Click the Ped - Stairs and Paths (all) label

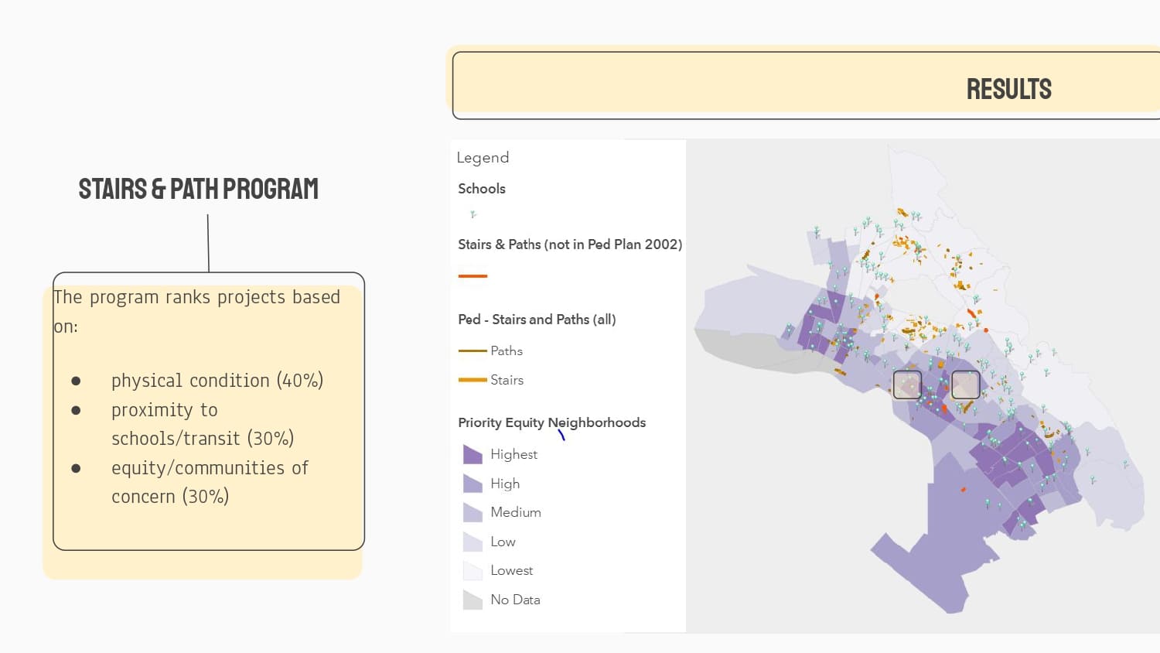(537, 320)
